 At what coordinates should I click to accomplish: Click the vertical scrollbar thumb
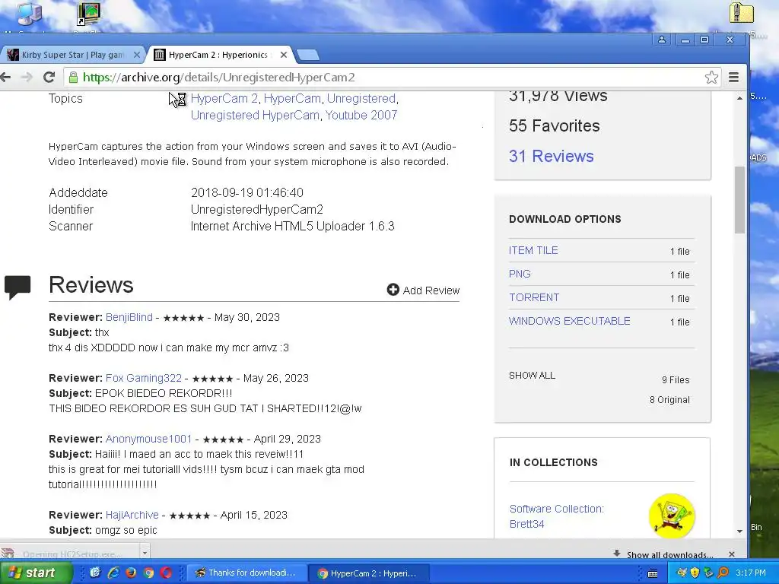(739, 200)
